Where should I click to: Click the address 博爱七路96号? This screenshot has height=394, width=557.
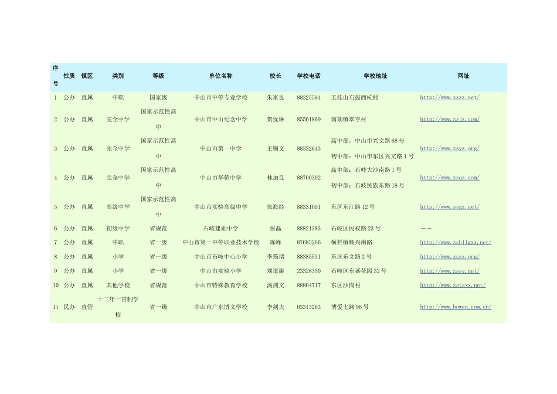[x=350, y=307]
